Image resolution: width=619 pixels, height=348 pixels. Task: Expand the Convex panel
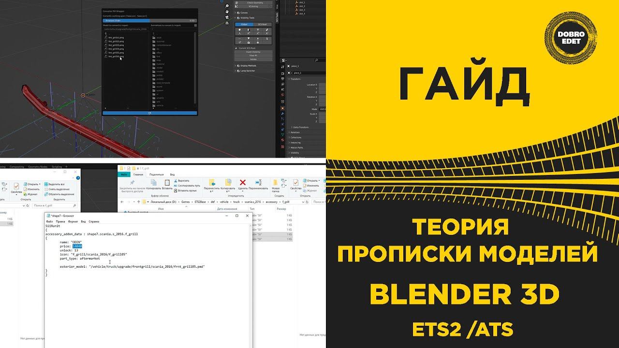pos(243,13)
